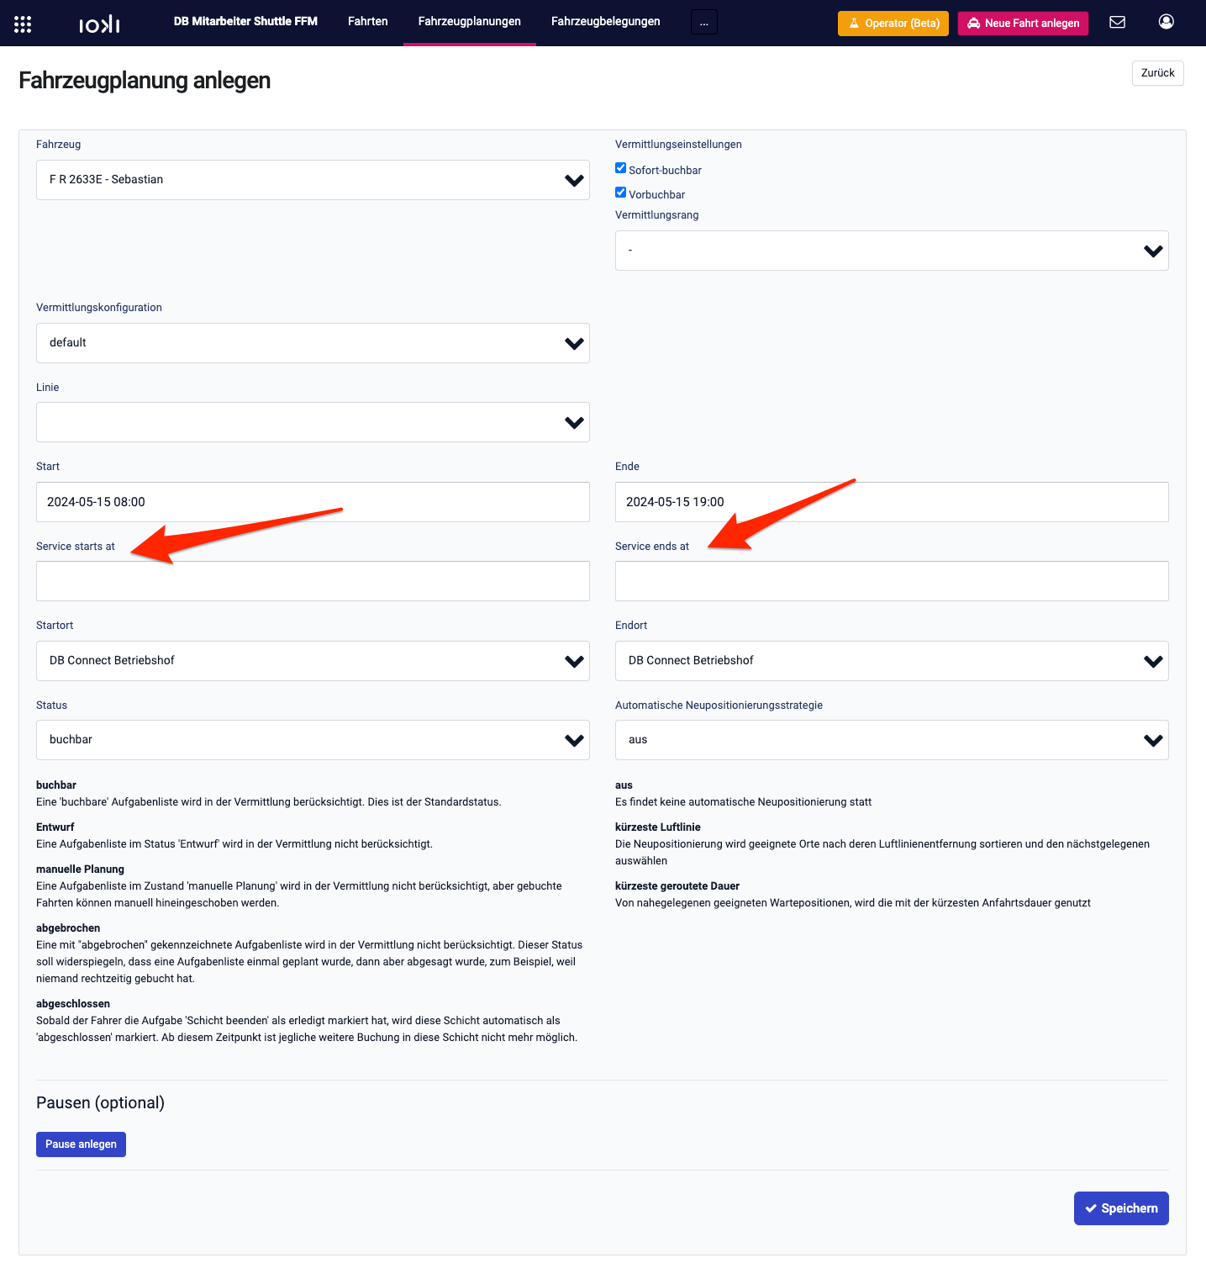1206x1279 pixels.
Task: Switch to the Fahrten tab
Action: point(368,22)
